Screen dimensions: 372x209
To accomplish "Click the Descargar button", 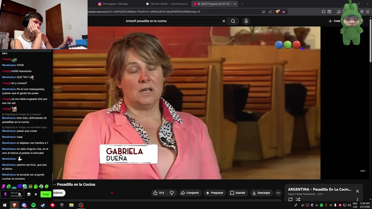I will coord(261,193).
